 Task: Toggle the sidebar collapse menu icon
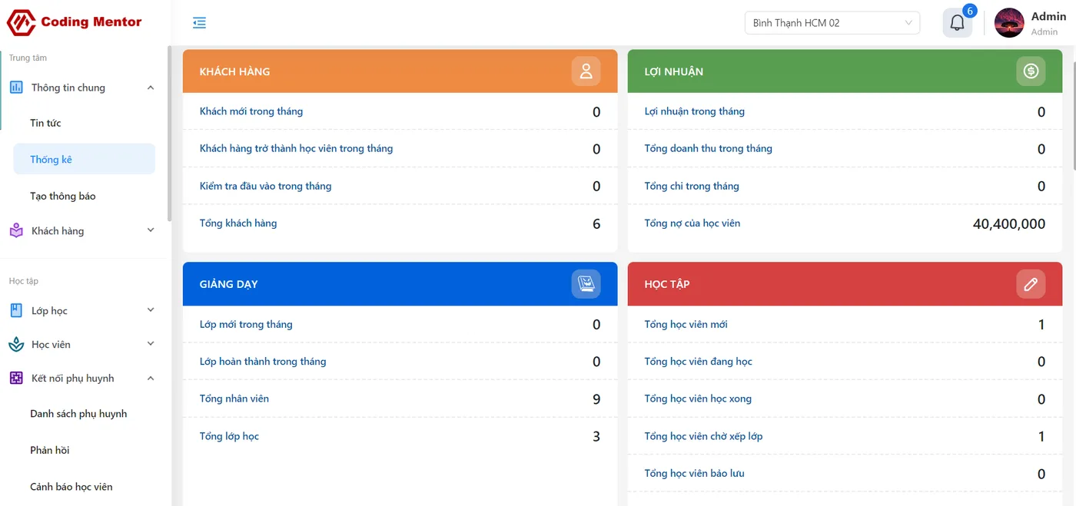pos(200,23)
